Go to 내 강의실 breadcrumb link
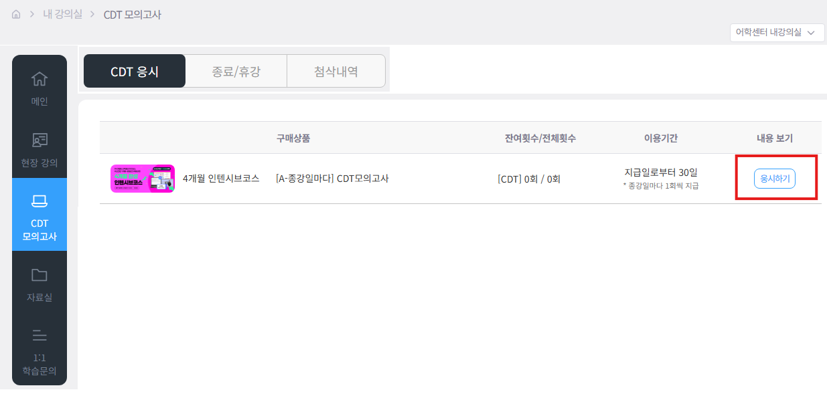This screenshot has height=396, width=827. click(63, 14)
